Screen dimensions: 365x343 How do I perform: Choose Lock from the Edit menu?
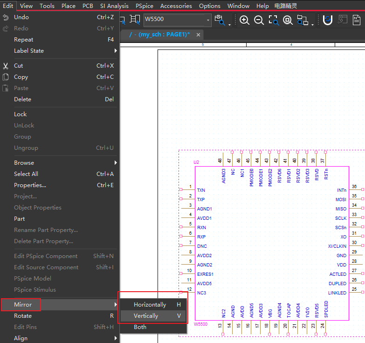coord(60,114)
